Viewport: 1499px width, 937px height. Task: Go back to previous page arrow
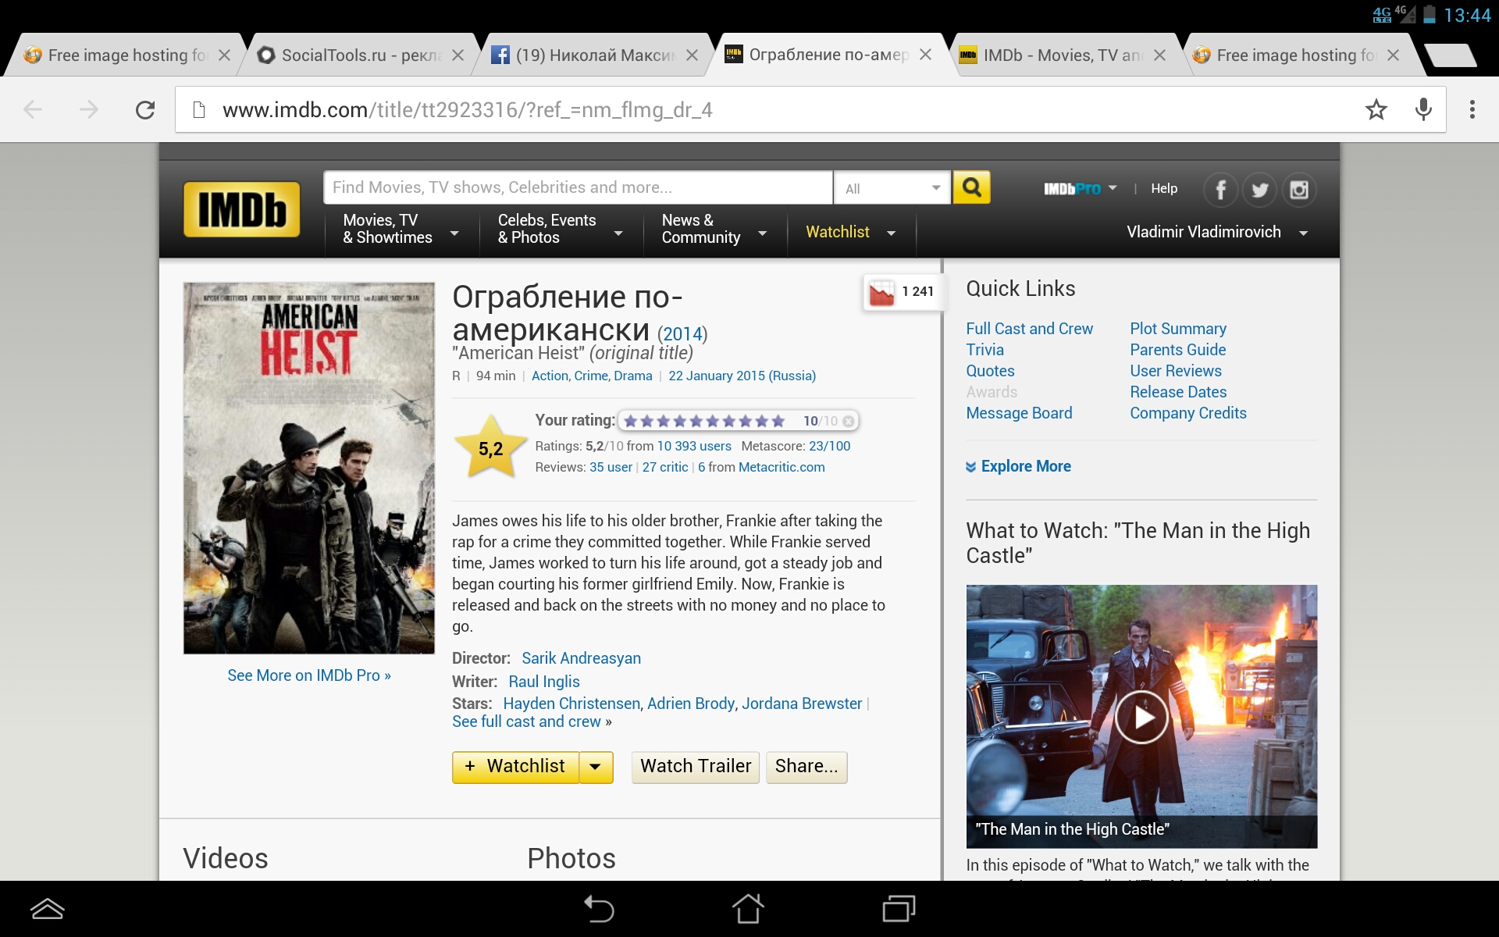coord(33,110)
